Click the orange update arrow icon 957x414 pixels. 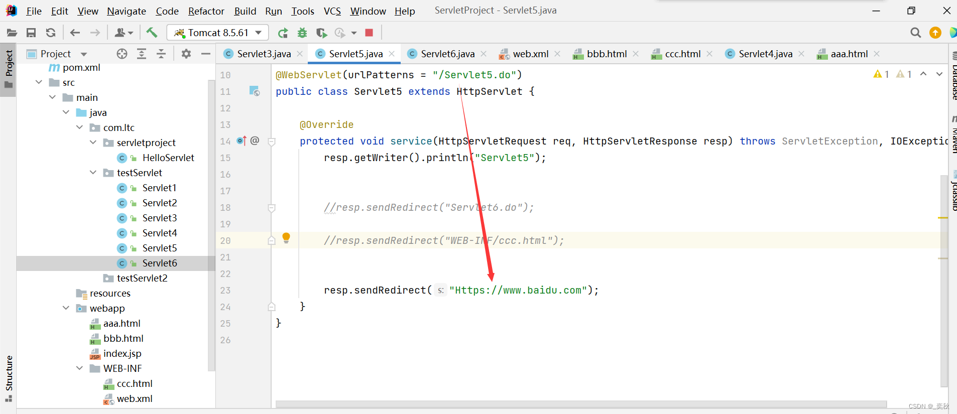pyautogui.click(x=935, y=33)
